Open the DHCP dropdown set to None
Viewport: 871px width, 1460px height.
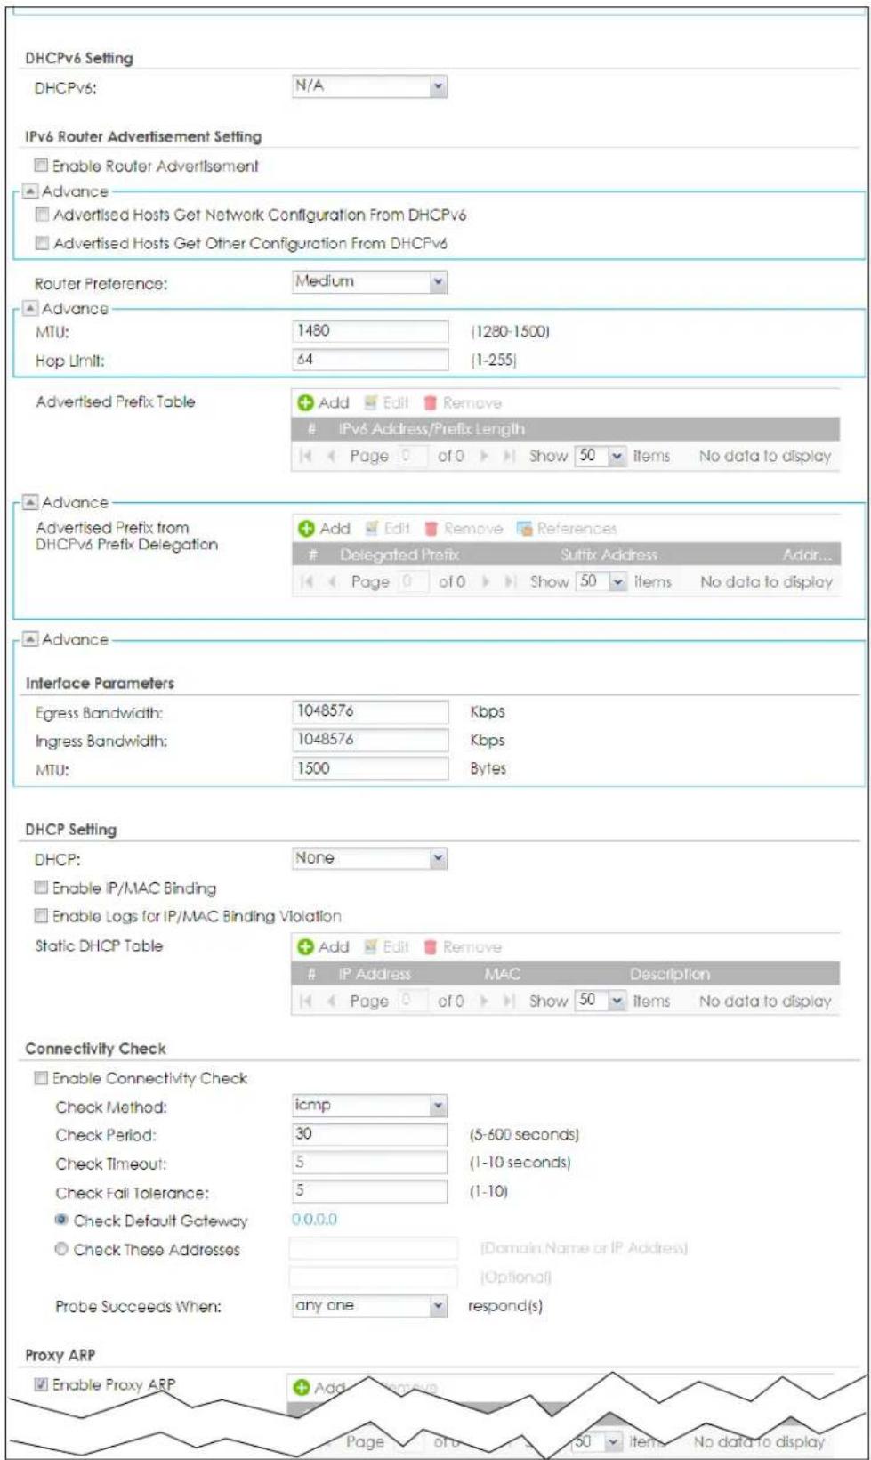tap(369, 859)
